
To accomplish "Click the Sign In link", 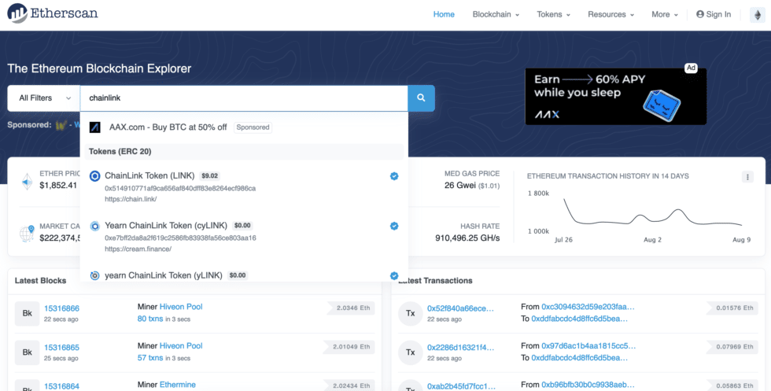I will (x=714, y=14).
